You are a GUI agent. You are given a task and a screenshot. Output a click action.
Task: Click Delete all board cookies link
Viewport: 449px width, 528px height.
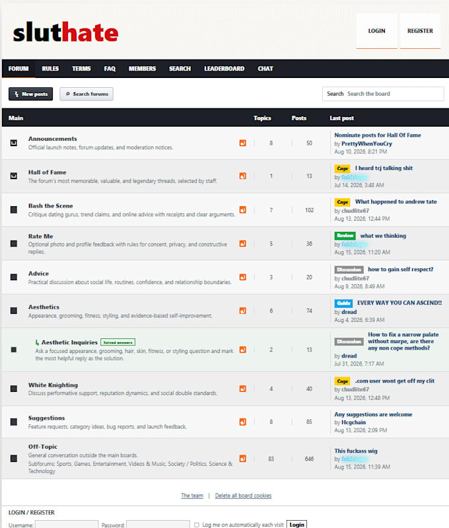(244, 496)
